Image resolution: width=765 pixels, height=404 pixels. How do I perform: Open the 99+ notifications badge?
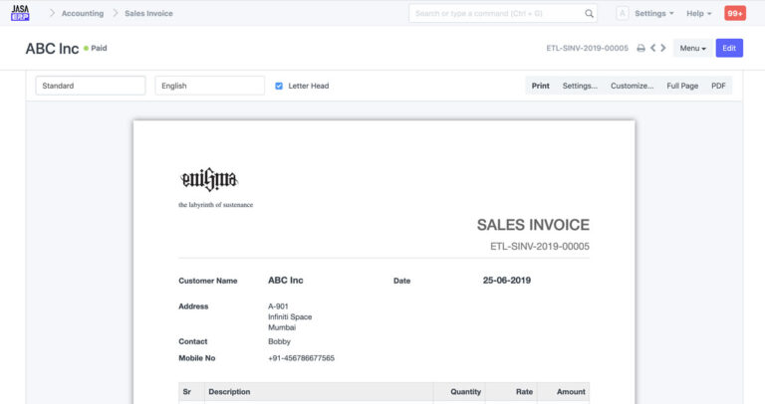tap(734, 14)
